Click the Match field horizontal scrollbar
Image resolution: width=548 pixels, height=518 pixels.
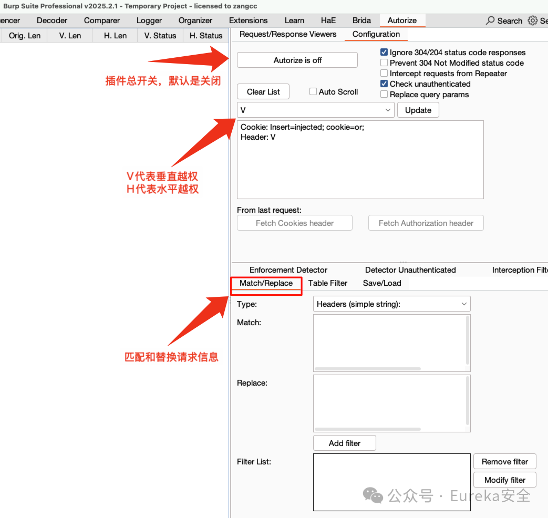coord(368,369)
